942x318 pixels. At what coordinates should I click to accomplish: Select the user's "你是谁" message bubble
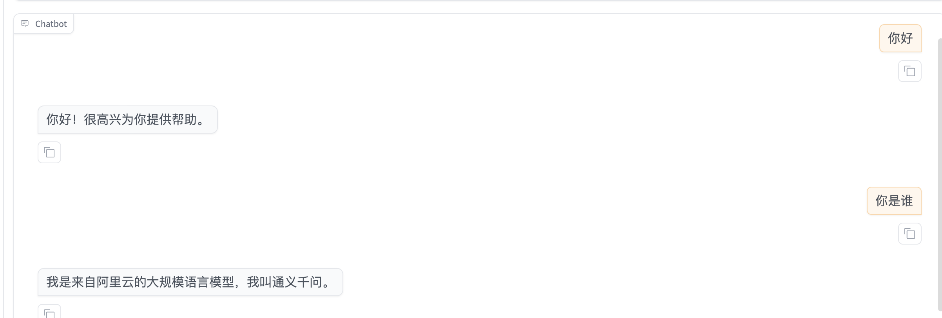click(x=894, y=201)
